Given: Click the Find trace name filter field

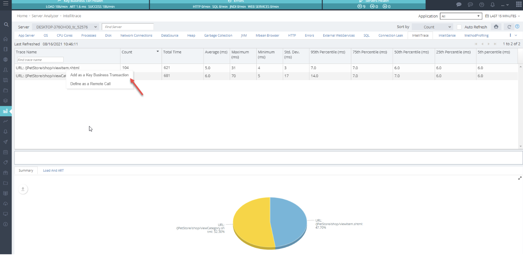Looking at the screenshot, I should 40,60.
